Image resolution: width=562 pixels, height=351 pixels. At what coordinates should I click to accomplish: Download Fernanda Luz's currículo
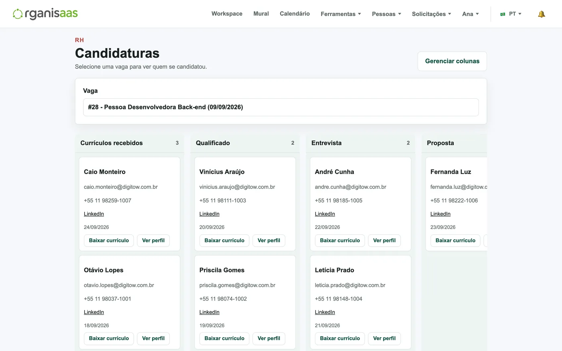[x=455, y=240]
